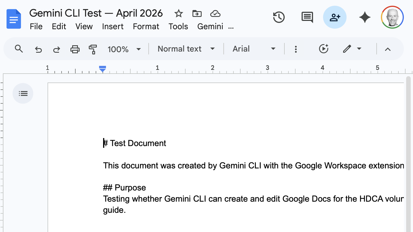Open version history

279,17
